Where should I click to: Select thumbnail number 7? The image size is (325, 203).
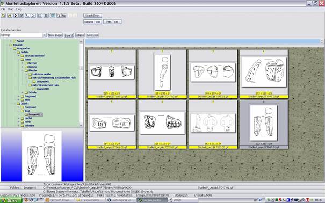[213, 125]
